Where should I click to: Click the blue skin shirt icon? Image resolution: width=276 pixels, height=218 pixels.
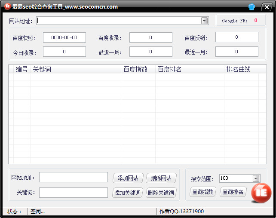tap(251, 7)
